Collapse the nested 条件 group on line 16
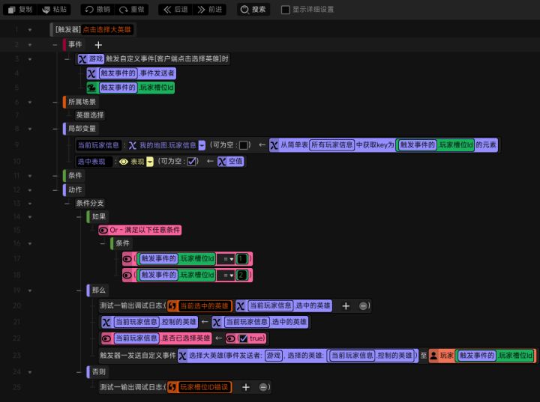 point(103,243)
